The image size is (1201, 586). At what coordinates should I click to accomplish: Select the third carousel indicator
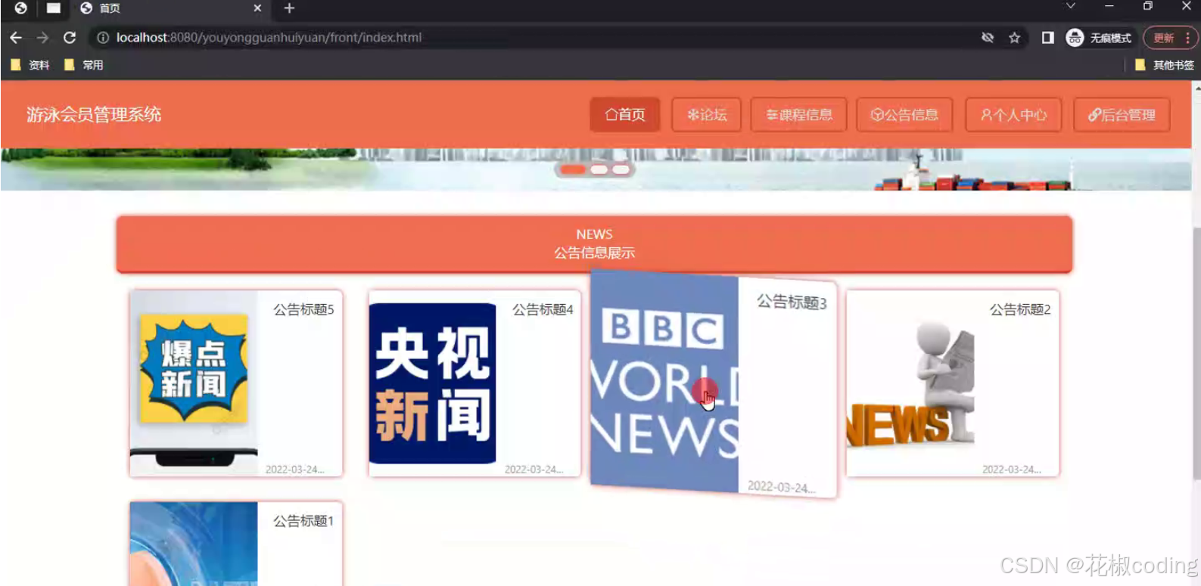(x=621, y=169)
